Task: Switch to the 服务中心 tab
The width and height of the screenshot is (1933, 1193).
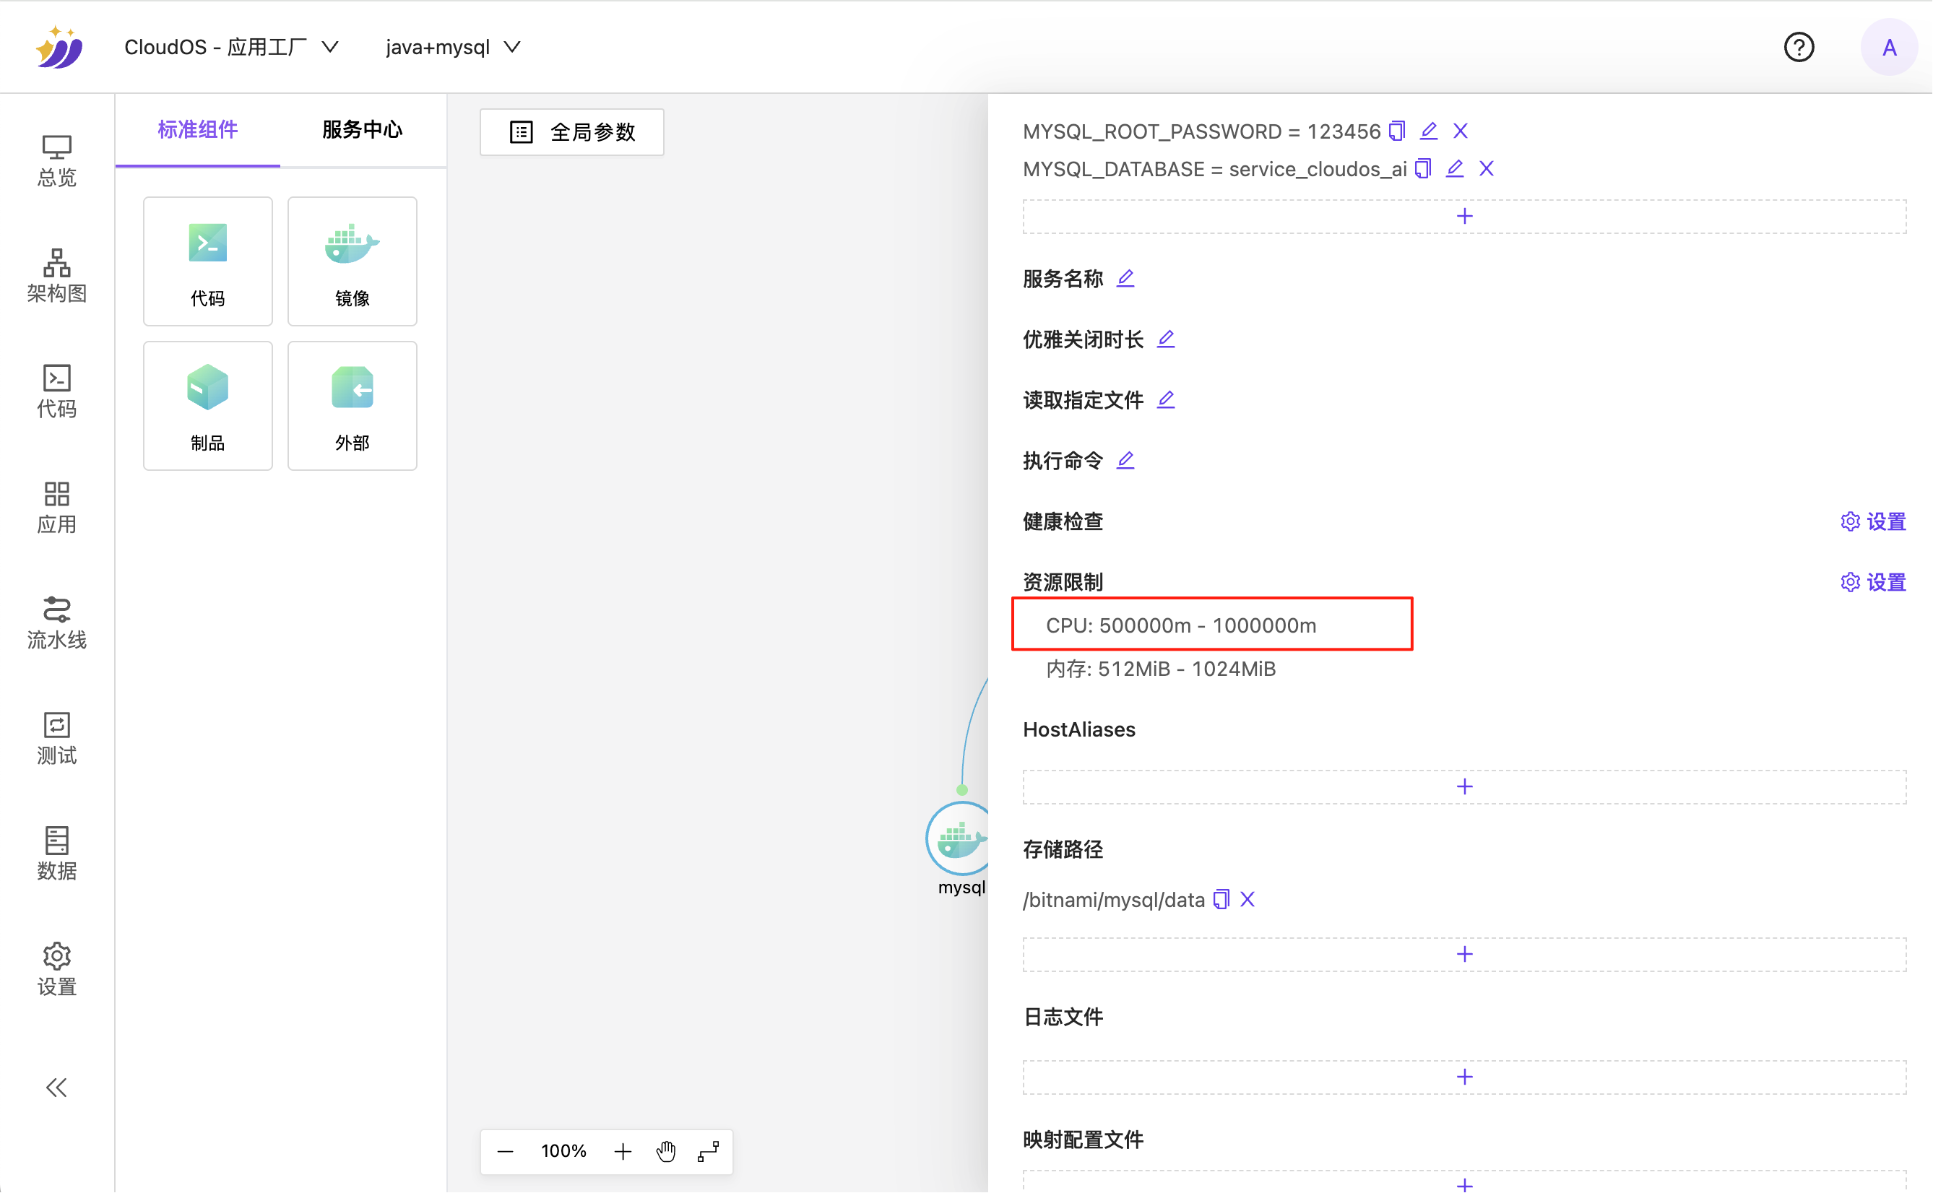Action: [x=362, y=130]
